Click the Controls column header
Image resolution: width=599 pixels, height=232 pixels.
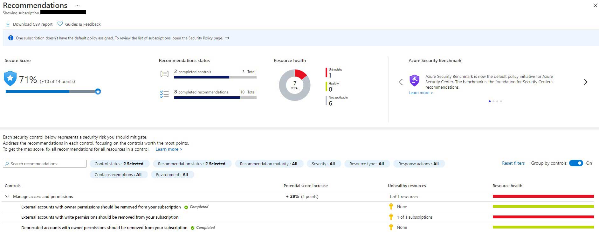[x=13, y=186]
